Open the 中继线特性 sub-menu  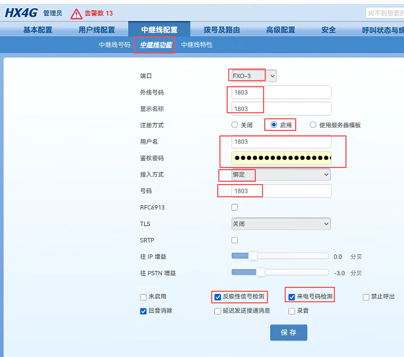click(x=197, y=45)
